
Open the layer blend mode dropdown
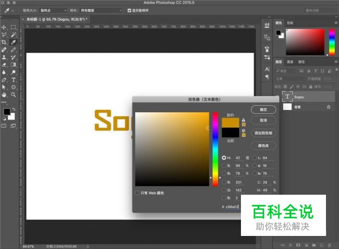tap(290, 79)
